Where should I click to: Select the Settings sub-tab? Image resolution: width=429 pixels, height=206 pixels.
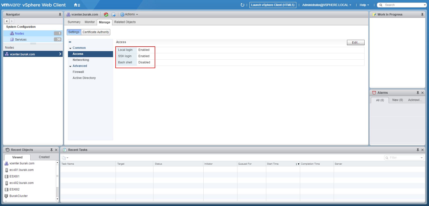pyautogui.click(x=74, y=32)
